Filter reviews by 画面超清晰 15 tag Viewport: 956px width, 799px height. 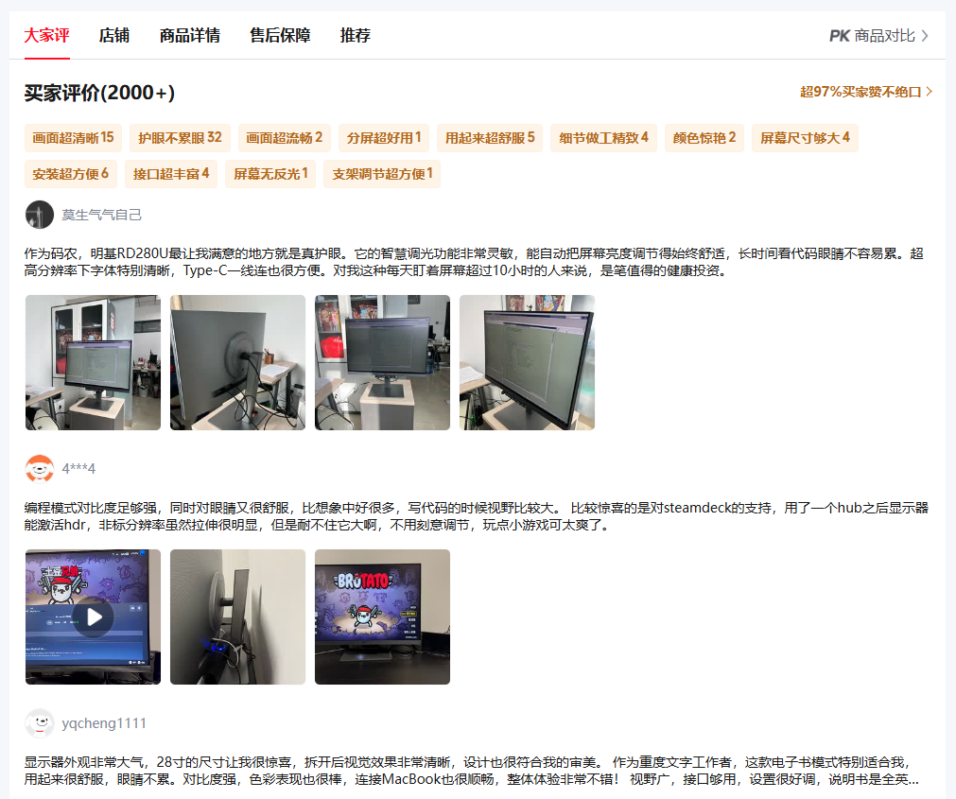coord(73,138)
